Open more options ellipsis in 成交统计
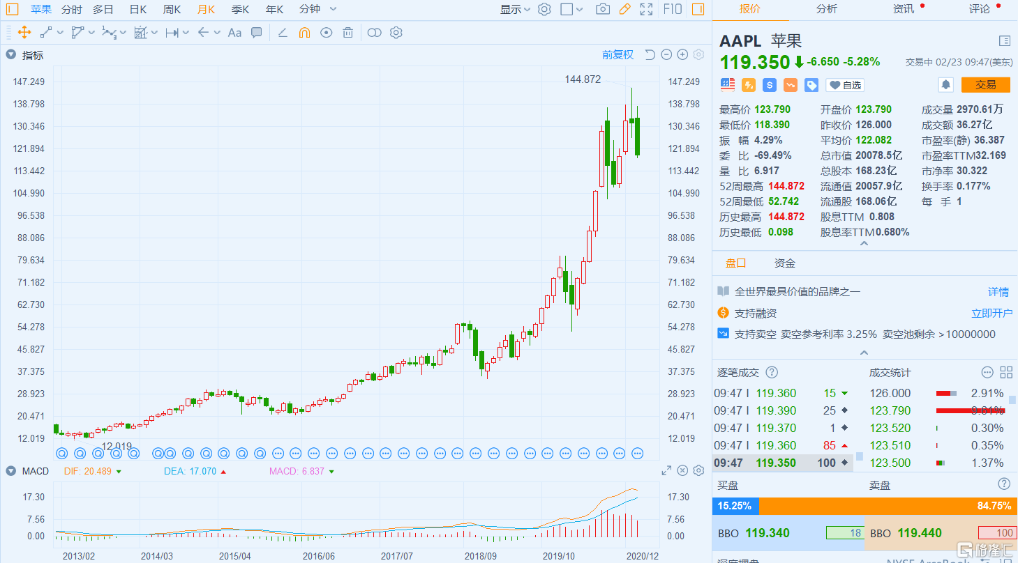Image resolution: width=1018 pixels, height=563 pixels. pos(987,372)
